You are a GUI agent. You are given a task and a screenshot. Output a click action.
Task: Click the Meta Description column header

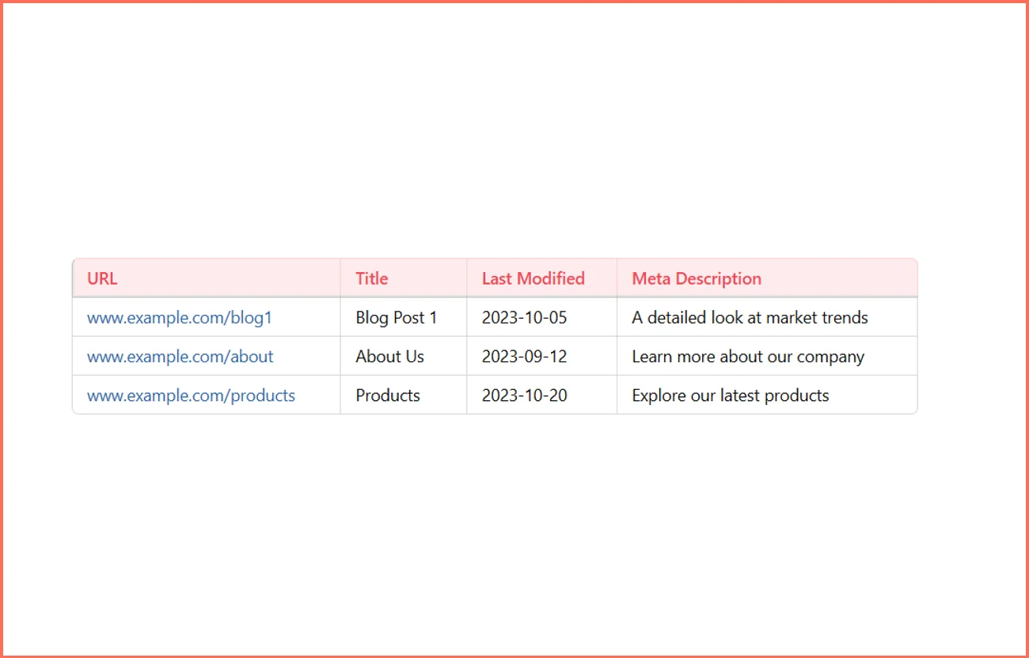click(696, 278)
